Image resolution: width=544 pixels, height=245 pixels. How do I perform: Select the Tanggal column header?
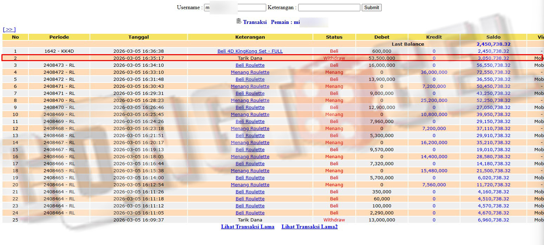click(138, 37)
